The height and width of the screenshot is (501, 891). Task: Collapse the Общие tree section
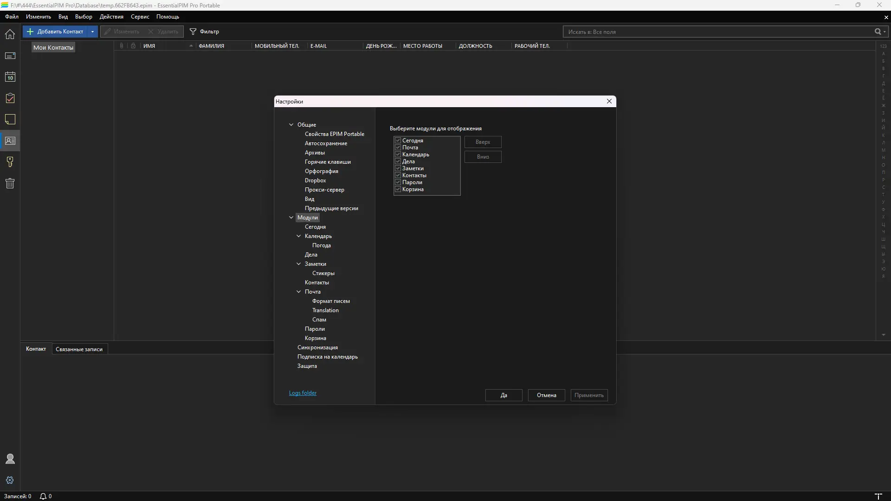tap(291, 125)
